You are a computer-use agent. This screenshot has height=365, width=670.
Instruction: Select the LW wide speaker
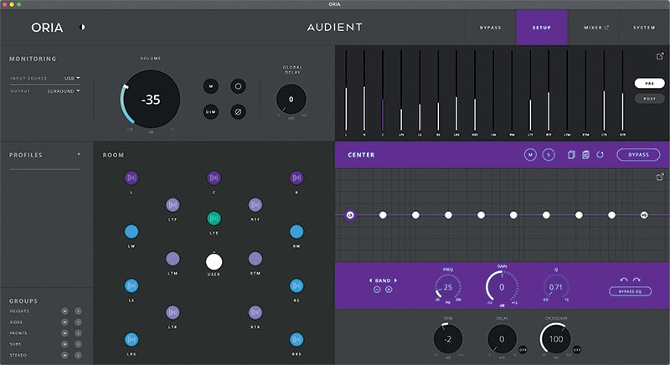[131, 232]
